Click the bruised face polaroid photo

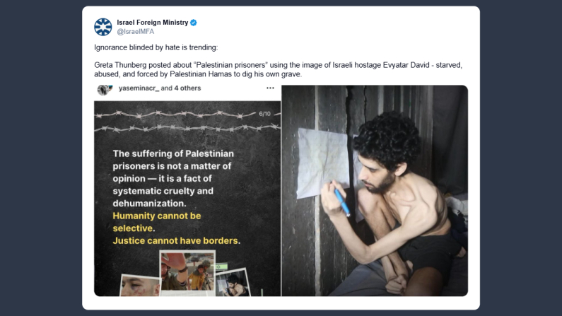pyautogui.click(x=141, y=285)
